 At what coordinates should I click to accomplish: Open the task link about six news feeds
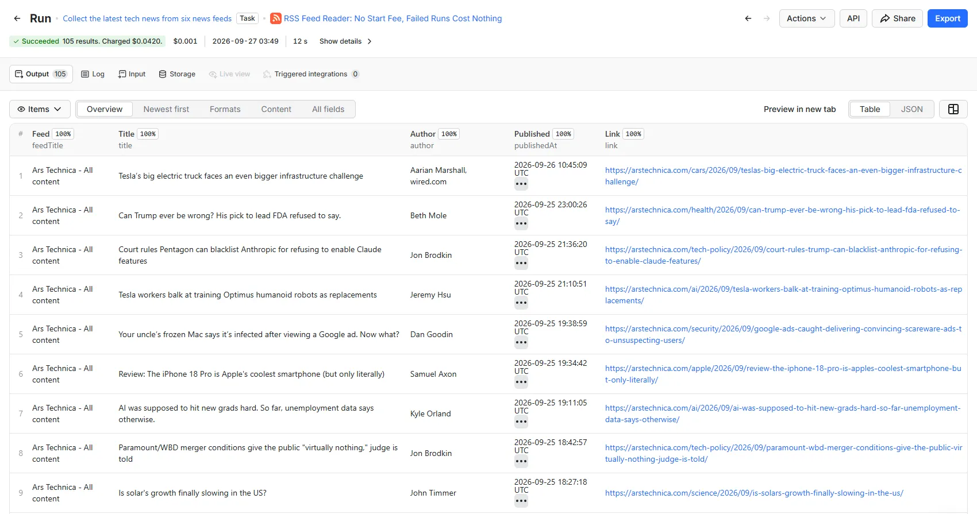point(147,18)
